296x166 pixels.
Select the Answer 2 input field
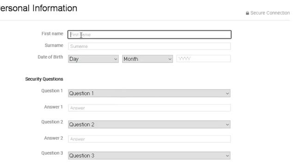(149, 139)
